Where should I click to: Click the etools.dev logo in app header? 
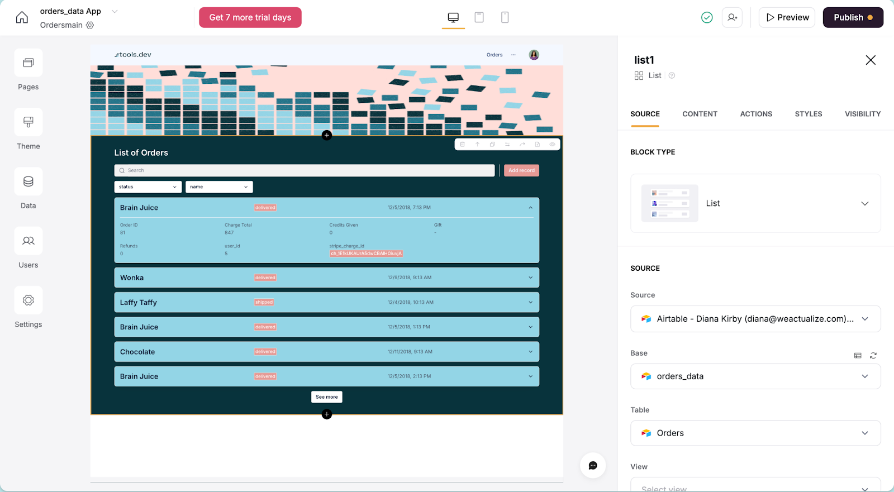tap(132, 55)
